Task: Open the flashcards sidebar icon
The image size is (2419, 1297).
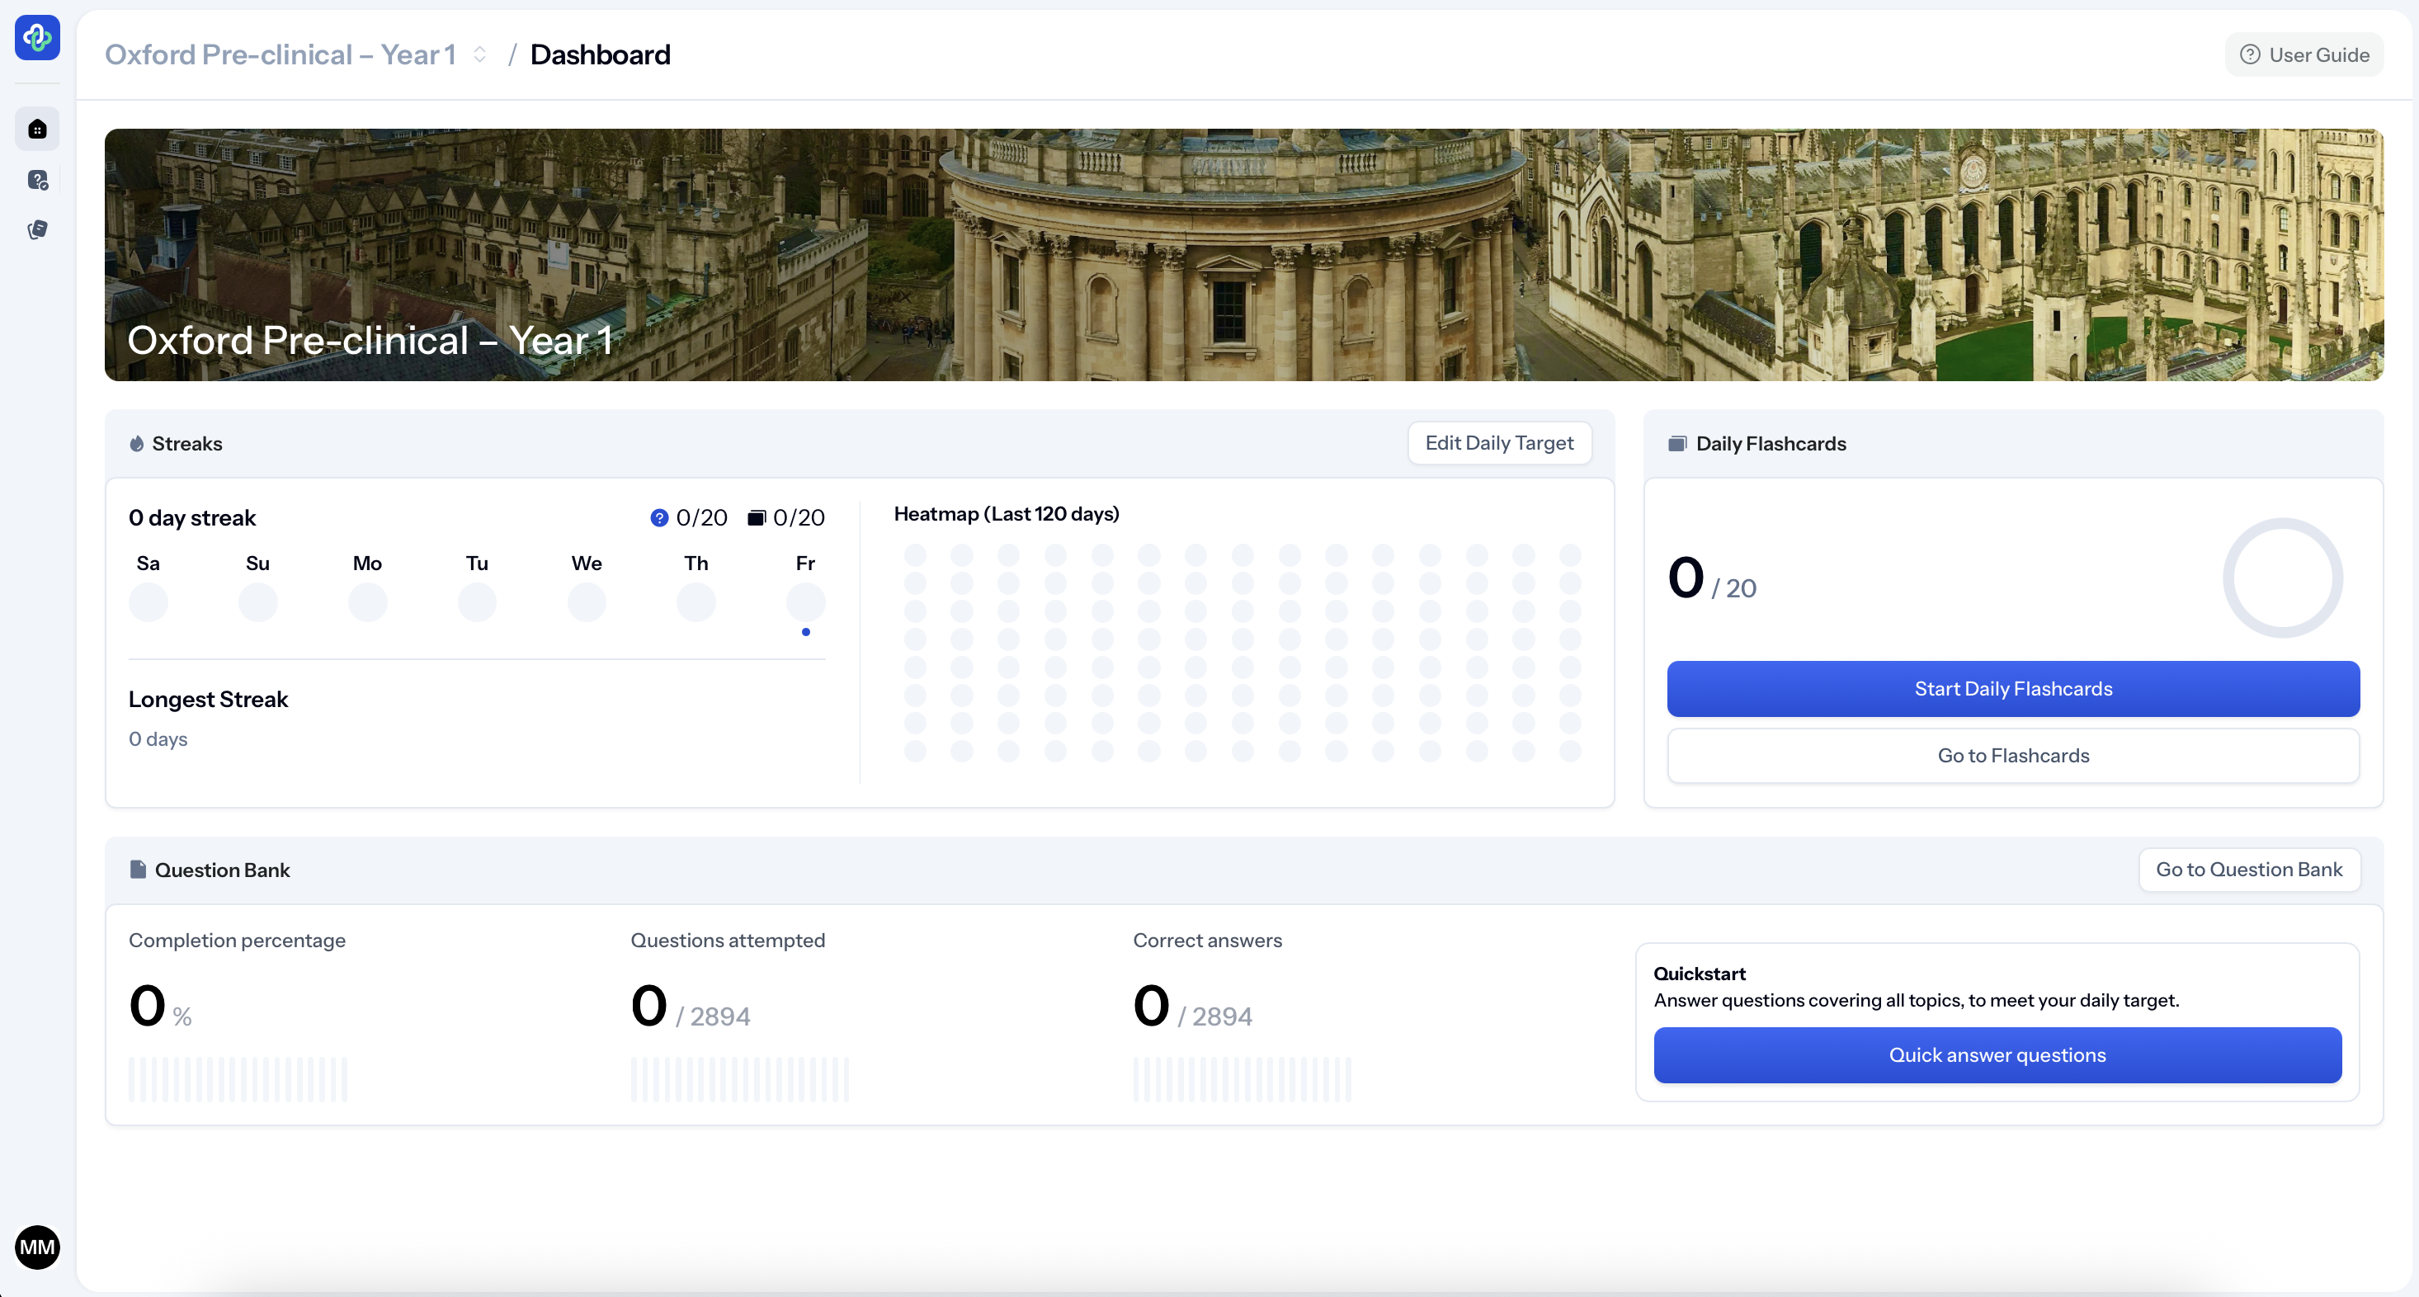Action: (38, 230)
